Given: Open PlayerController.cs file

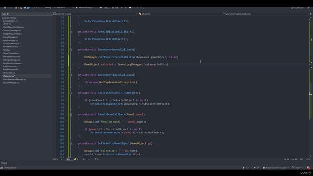Looking at the screenshot, I should click(11, 53).
